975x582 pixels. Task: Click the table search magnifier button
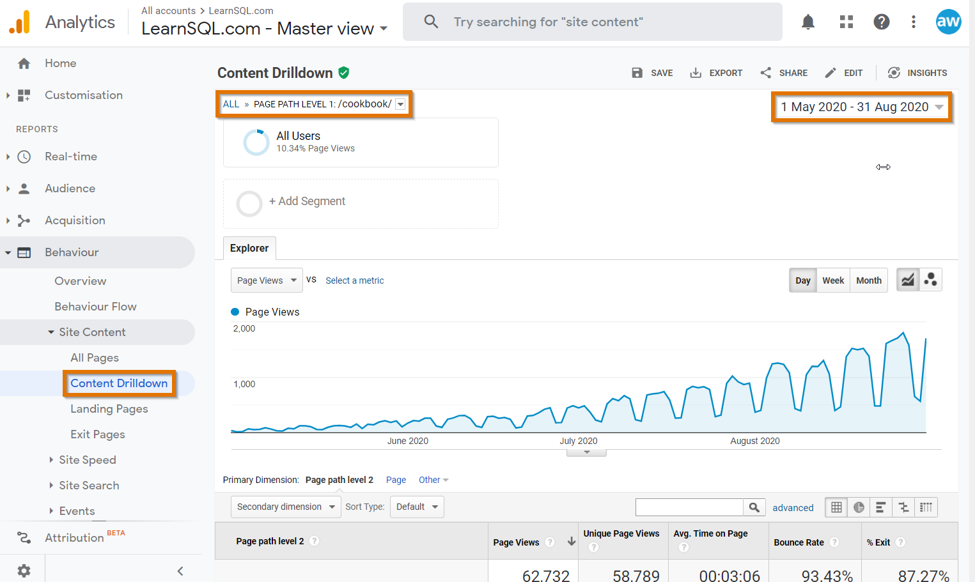click(x=754, y=507)
